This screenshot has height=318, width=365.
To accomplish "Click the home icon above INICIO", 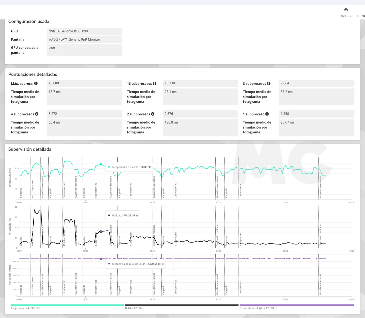I will [346, 10].
